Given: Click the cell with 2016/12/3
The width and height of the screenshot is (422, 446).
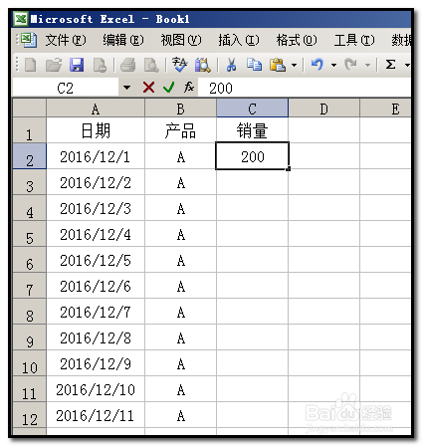Looking at the screenshot, I should [x=96, y=208].
